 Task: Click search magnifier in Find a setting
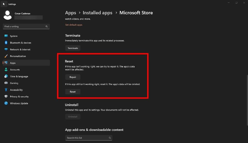coord(47,26)
